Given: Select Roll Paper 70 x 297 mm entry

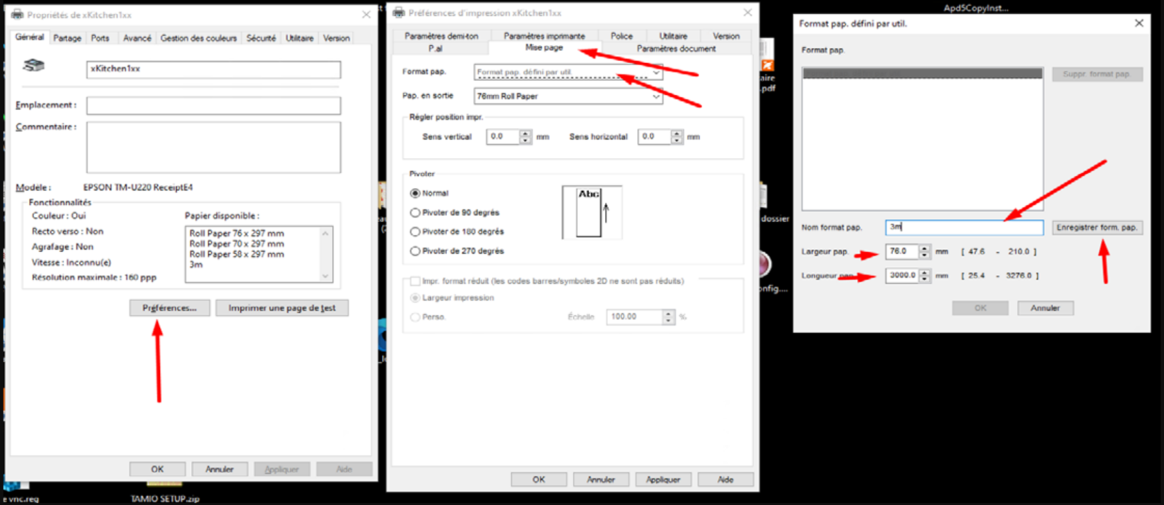Looking at the screenshot, I should (x=237, y=244).
